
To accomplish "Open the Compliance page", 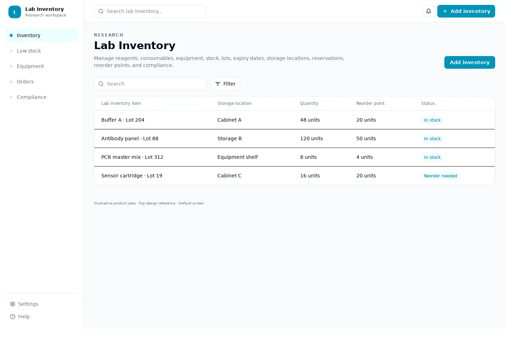I will coord(42,97).
